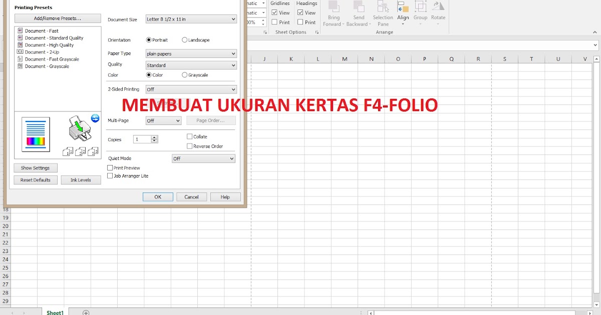Viewport: 601px width, 315px height.
Task: Enable the Collate checkbox
Action: tap(189, 136)
